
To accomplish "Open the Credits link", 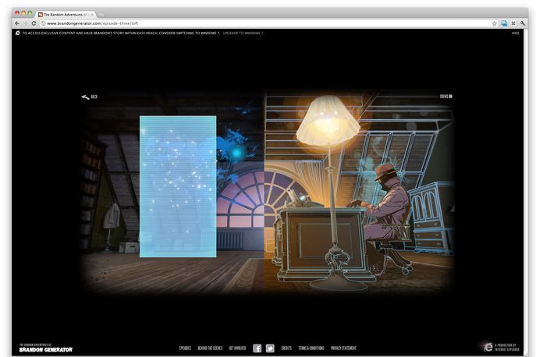I will click(286, 348).
